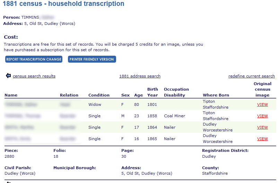Click the Occupation Disability column header
The height and width of the screenshot is (183, 278).
click(176, 92)
